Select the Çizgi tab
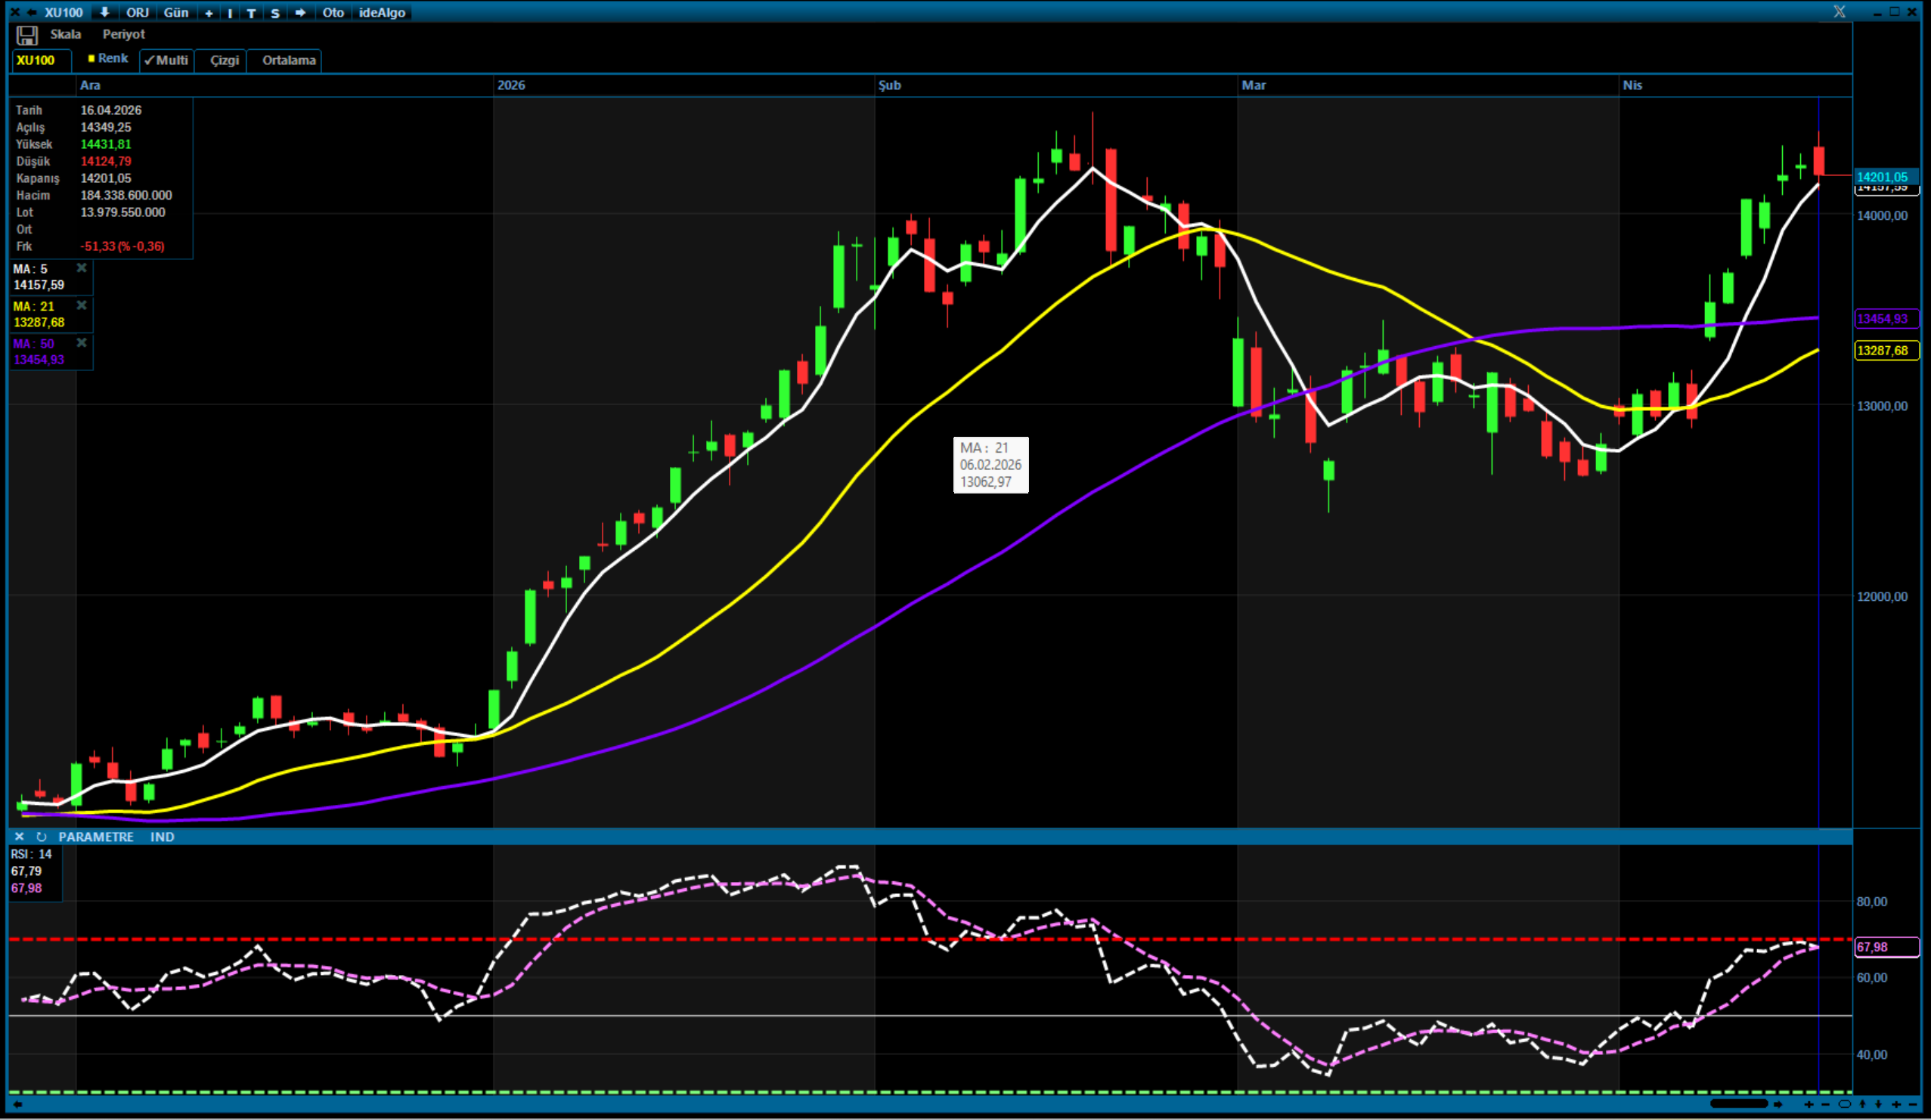 click(x=224, y=60)
